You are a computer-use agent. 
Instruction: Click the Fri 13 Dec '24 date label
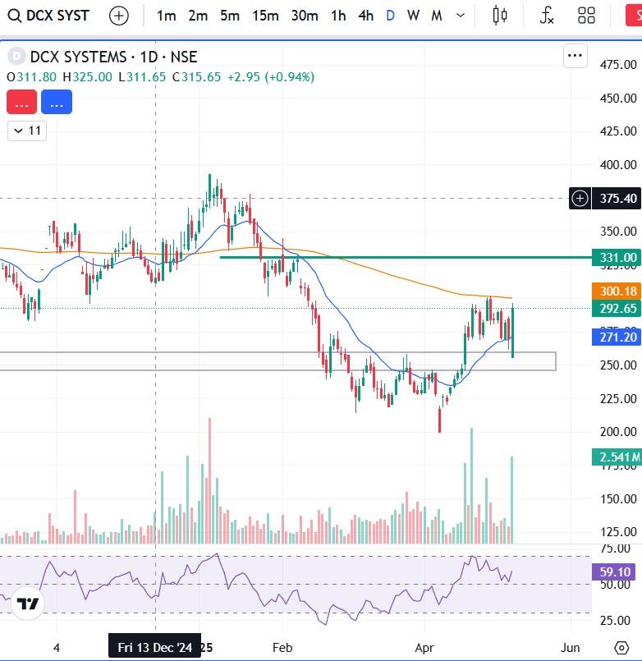point(154,647)
